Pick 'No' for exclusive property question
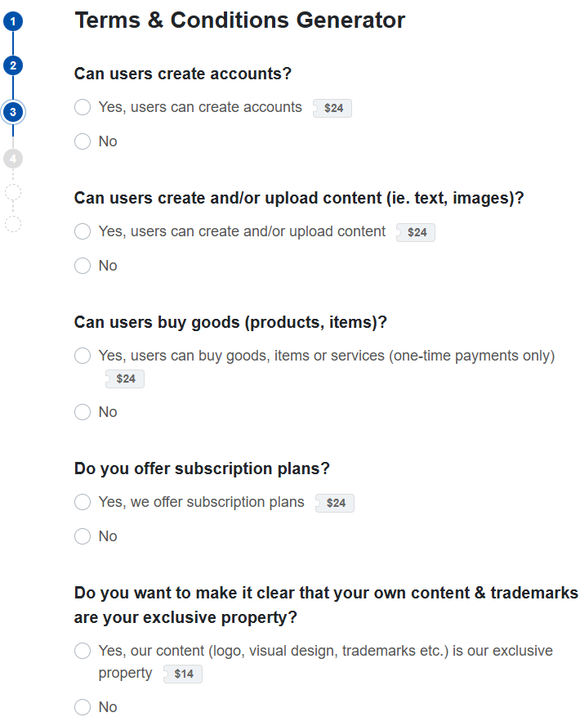 pos(83,708)
